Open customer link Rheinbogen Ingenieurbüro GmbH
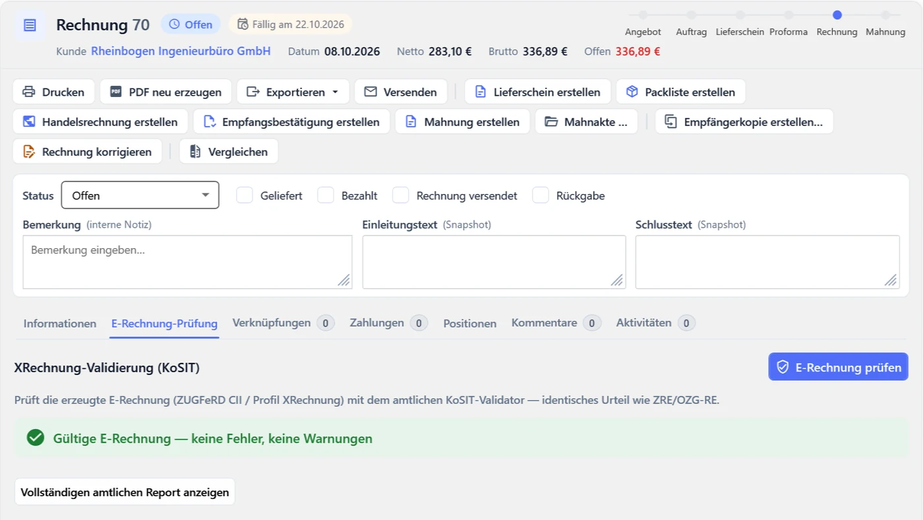Image resolution: width=923 pixels, height=520 pixels. [181, 51]
